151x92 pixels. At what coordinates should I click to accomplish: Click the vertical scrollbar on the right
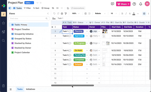[x=150, y=59]
